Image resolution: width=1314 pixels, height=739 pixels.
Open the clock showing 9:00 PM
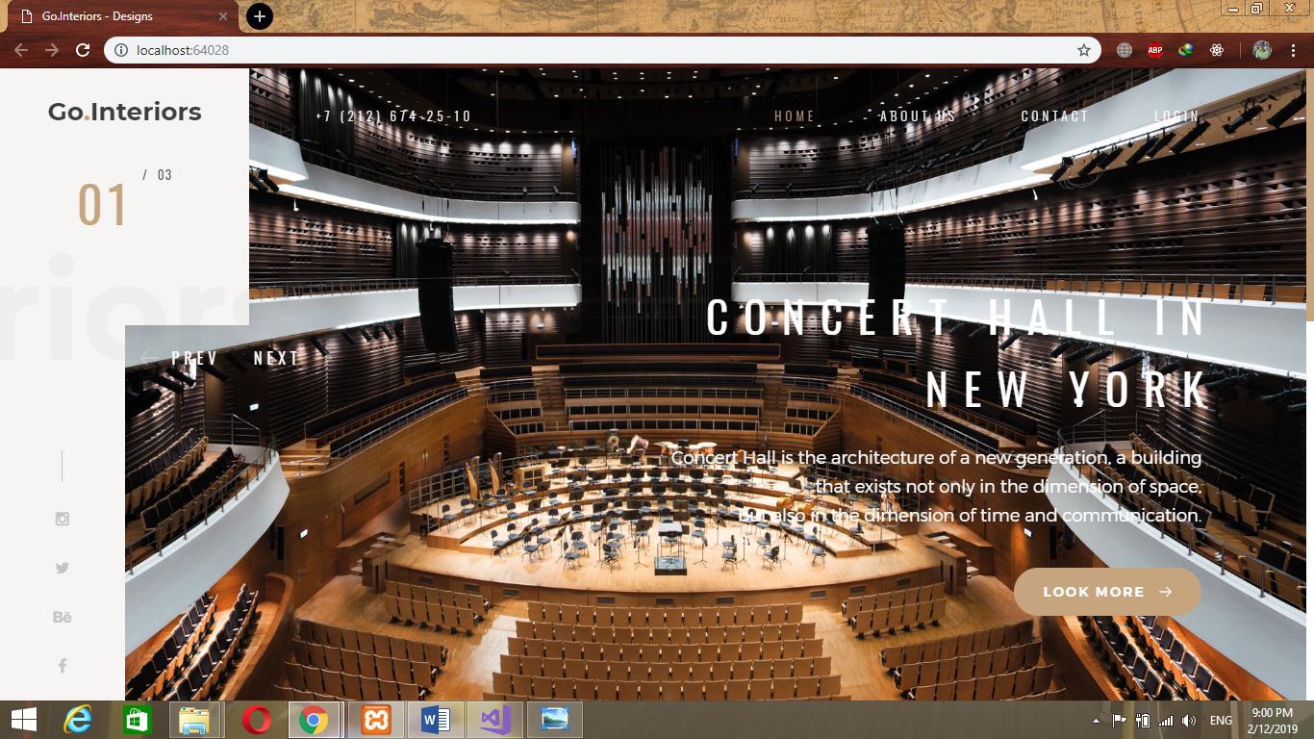pos(1274,720)
